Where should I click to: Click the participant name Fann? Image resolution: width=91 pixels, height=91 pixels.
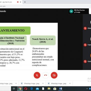point(89,45)
